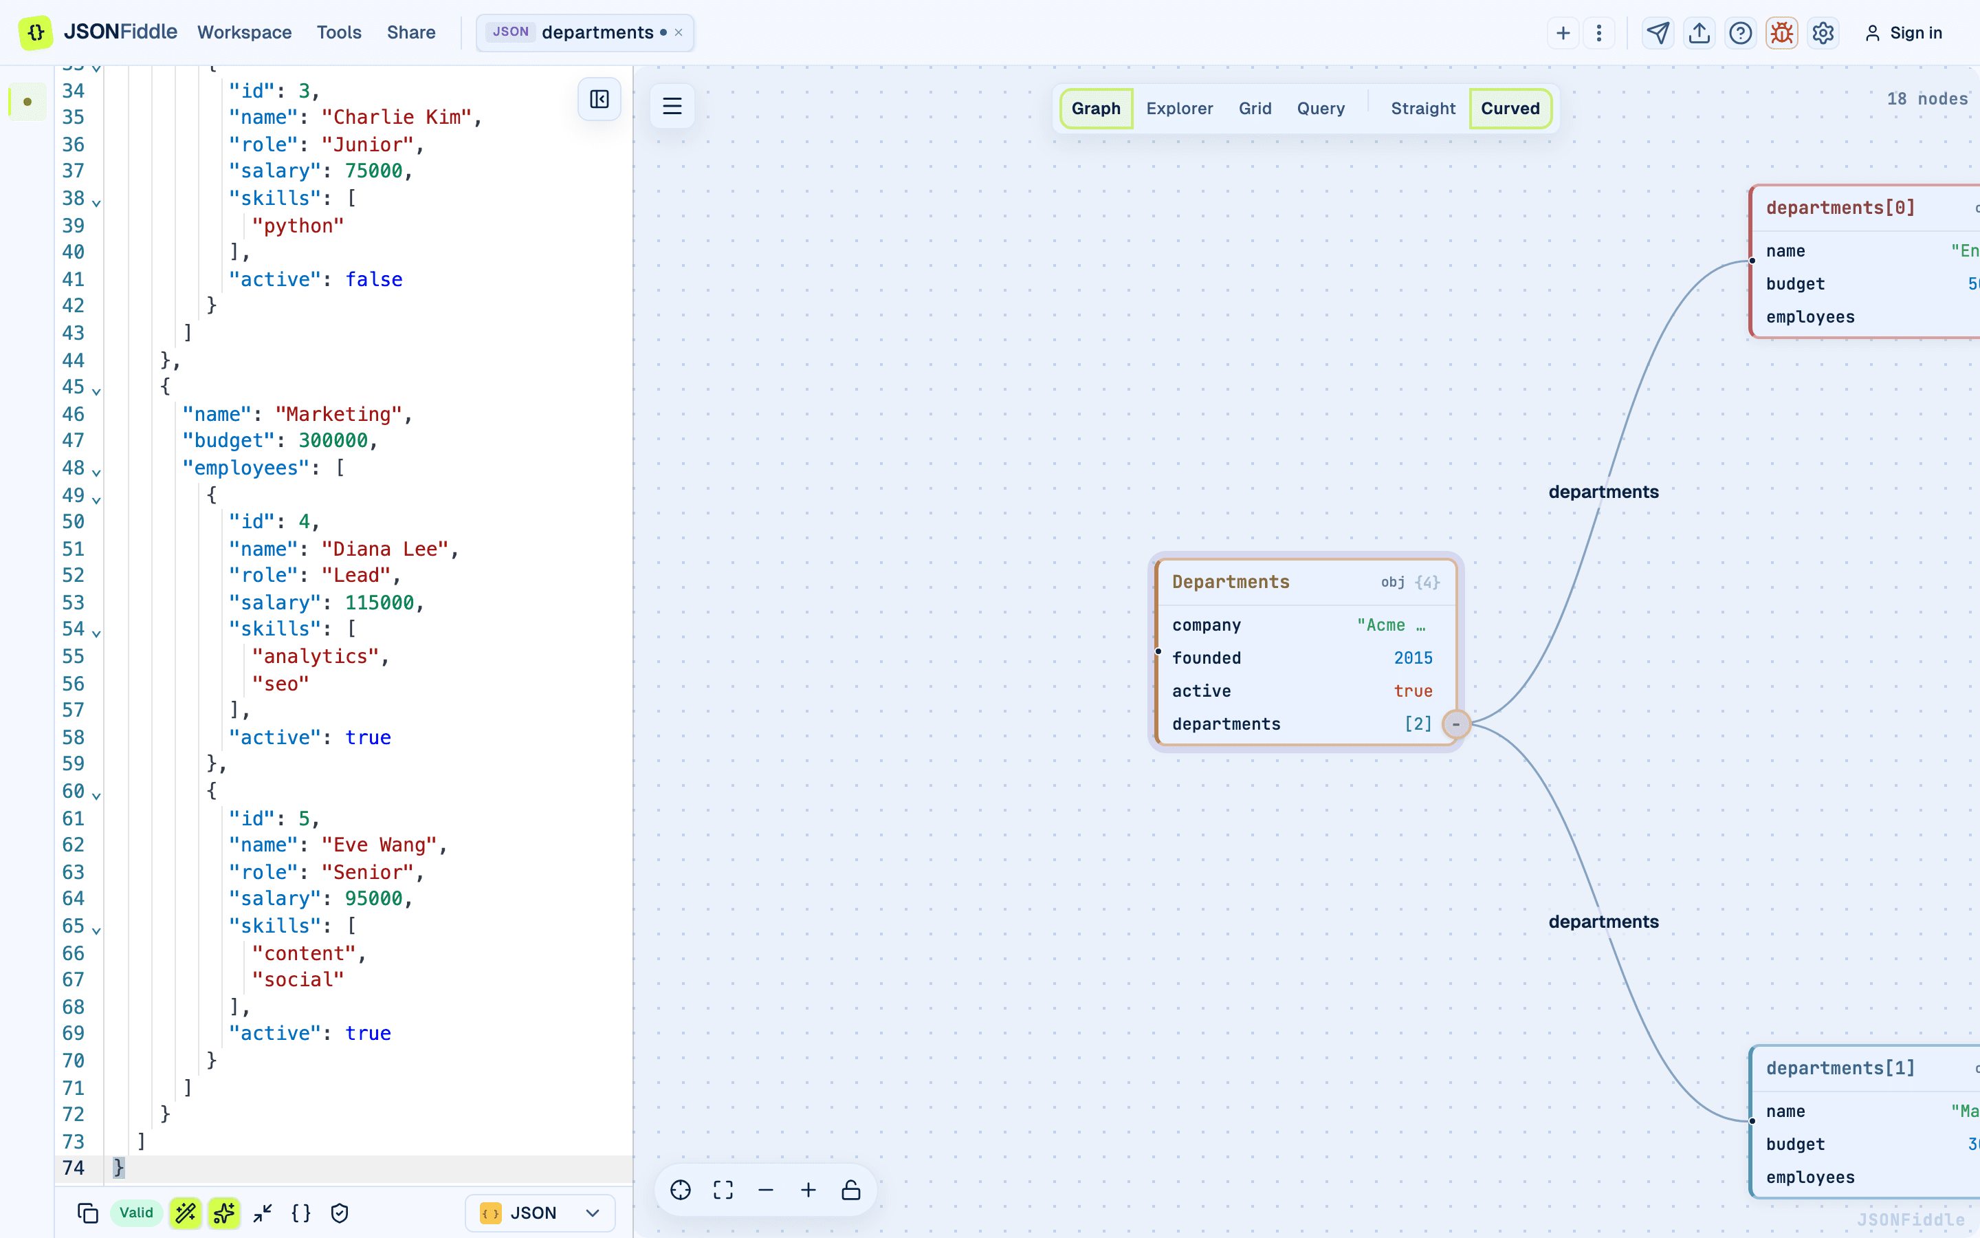
Task: Click the departments[0] node header
Action: [1865, 208]
